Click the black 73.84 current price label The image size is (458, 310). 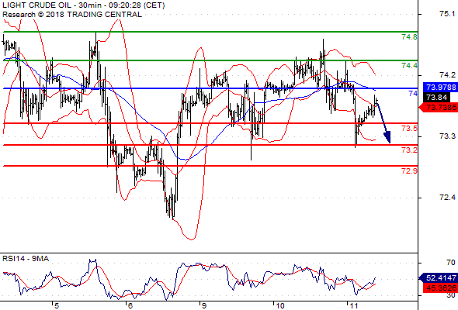(437, 98)
